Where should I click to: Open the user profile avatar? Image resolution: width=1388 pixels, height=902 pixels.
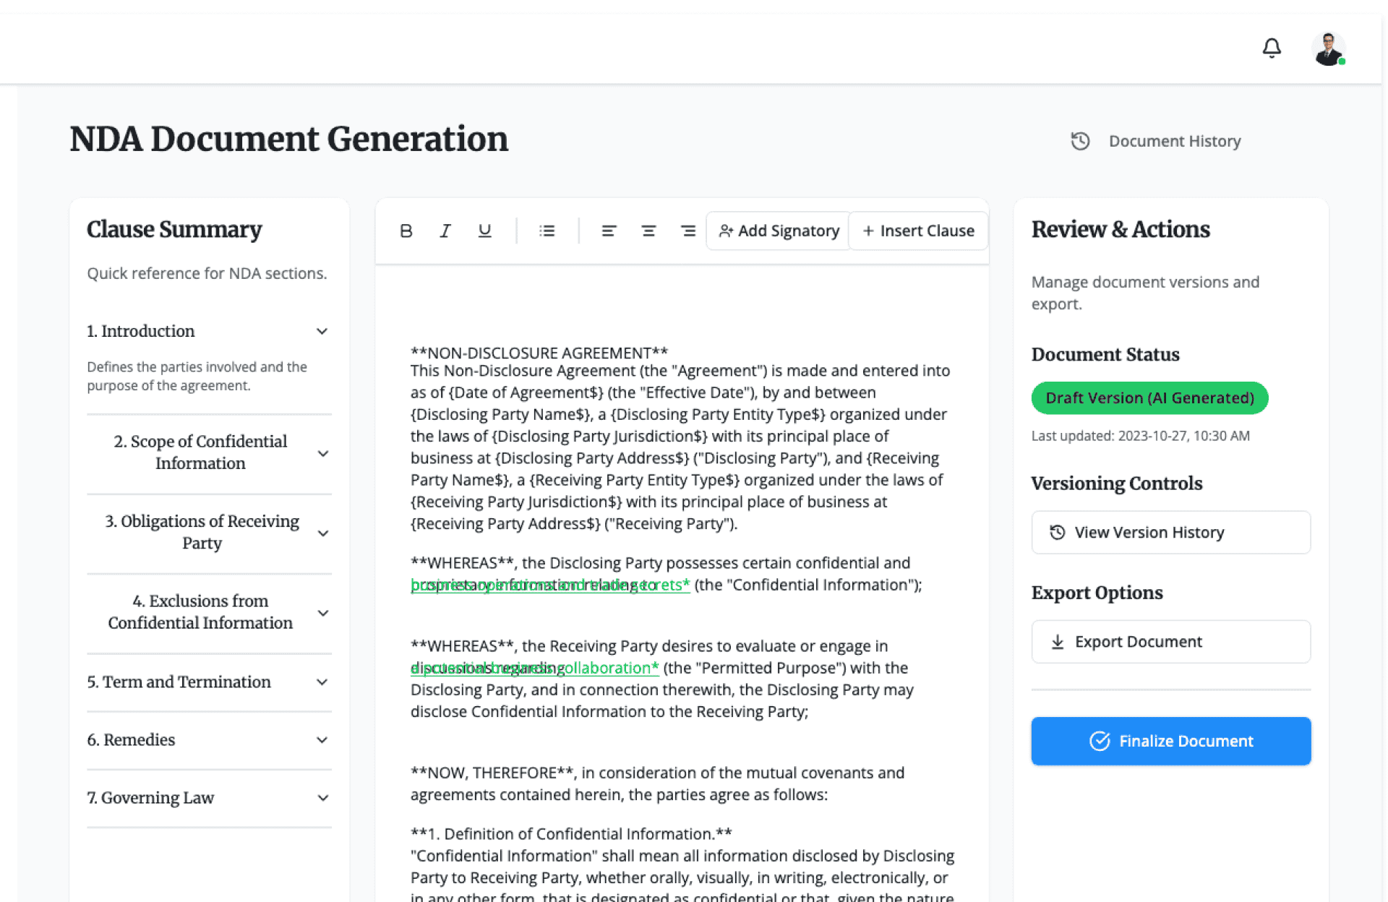click(x=1328, y=49)
